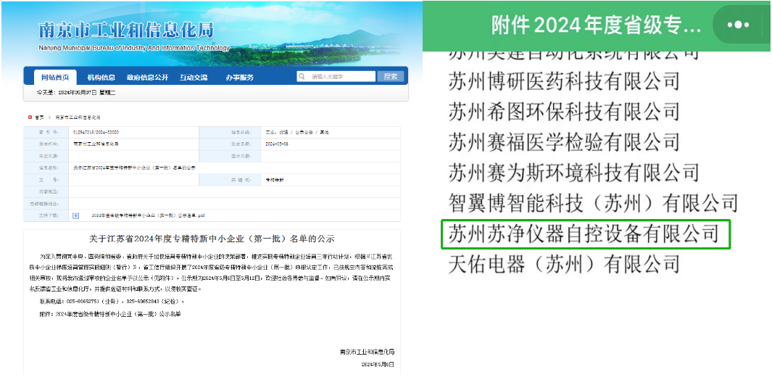772x388 pixels.
Task: Open the 机构信息 menu item
Action: (101, 78)
